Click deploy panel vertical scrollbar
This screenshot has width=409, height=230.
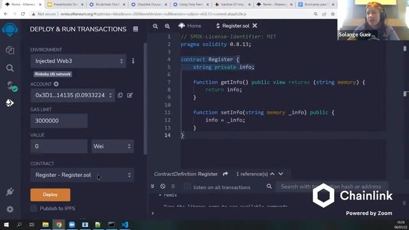145,98
